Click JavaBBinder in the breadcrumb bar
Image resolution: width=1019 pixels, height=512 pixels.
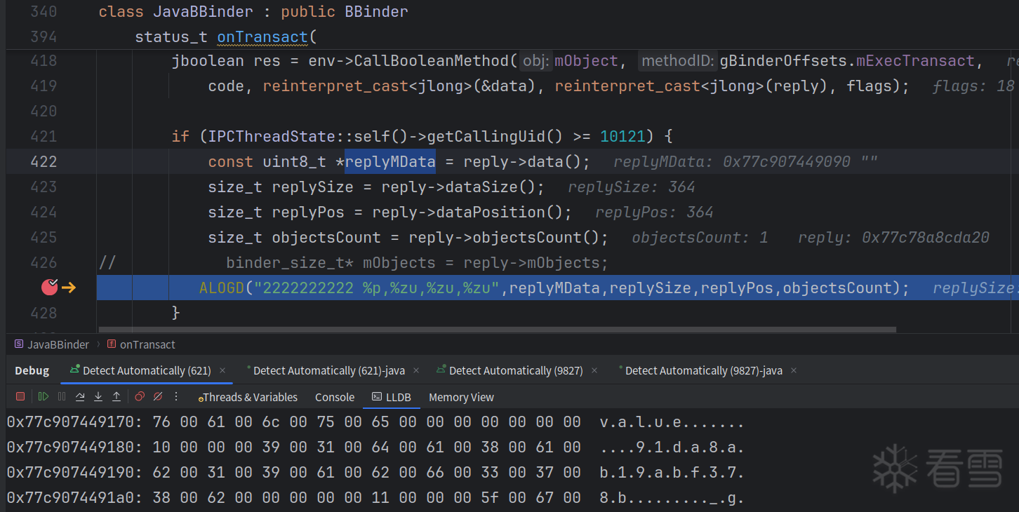(58, 344)
